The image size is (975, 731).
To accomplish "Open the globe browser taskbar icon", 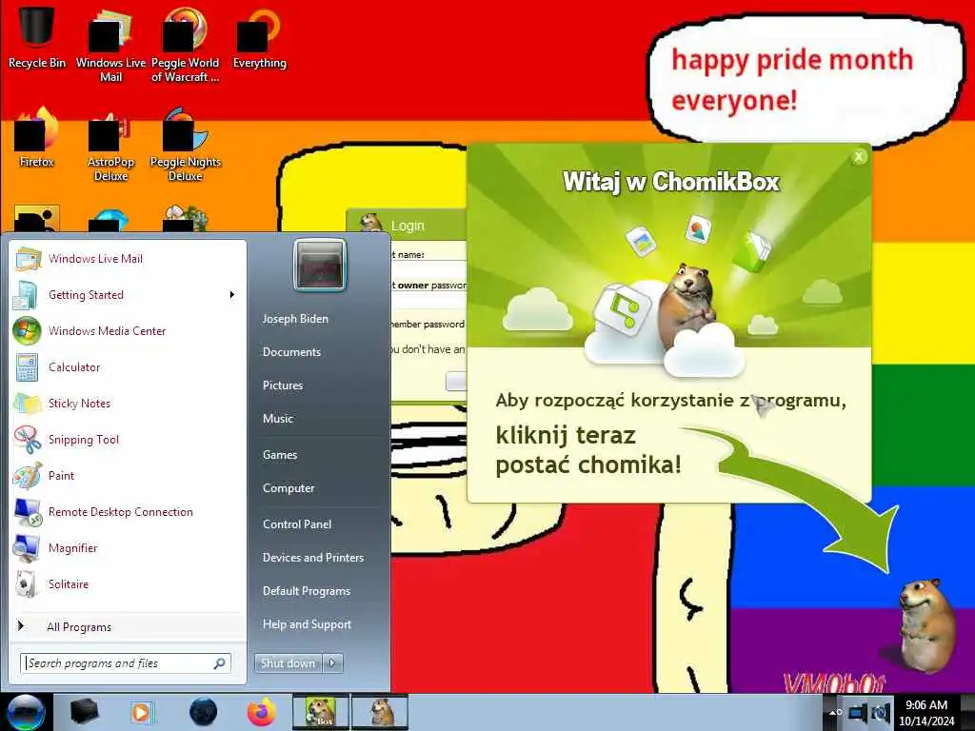I will click(x=204, y=712).
